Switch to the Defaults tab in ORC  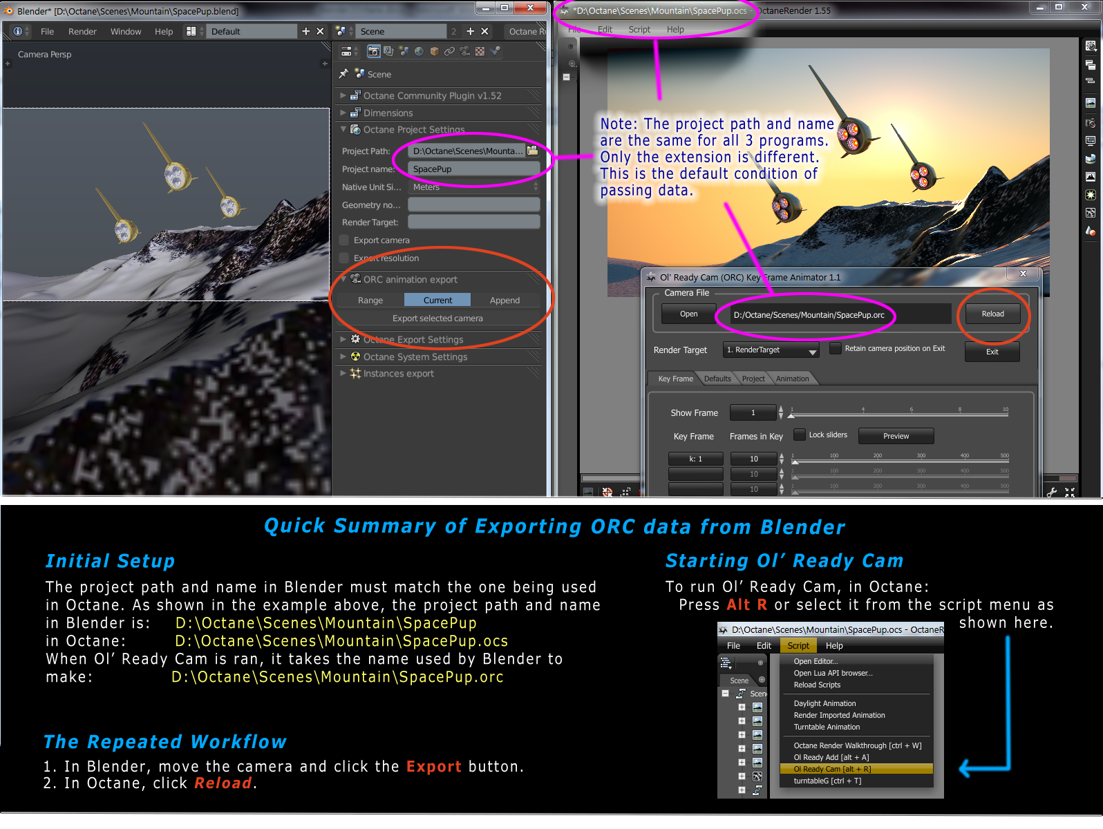pyautogui.click(x=717, y=379)
